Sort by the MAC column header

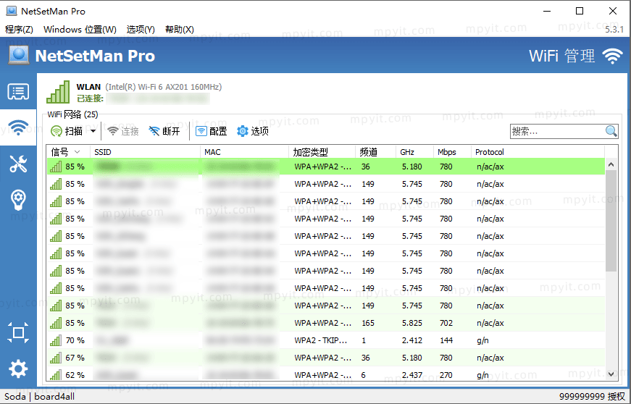(x=244, y=152)
